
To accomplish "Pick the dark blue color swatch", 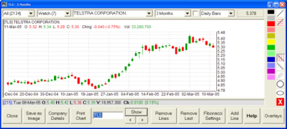I will click(x=271, y=59).
